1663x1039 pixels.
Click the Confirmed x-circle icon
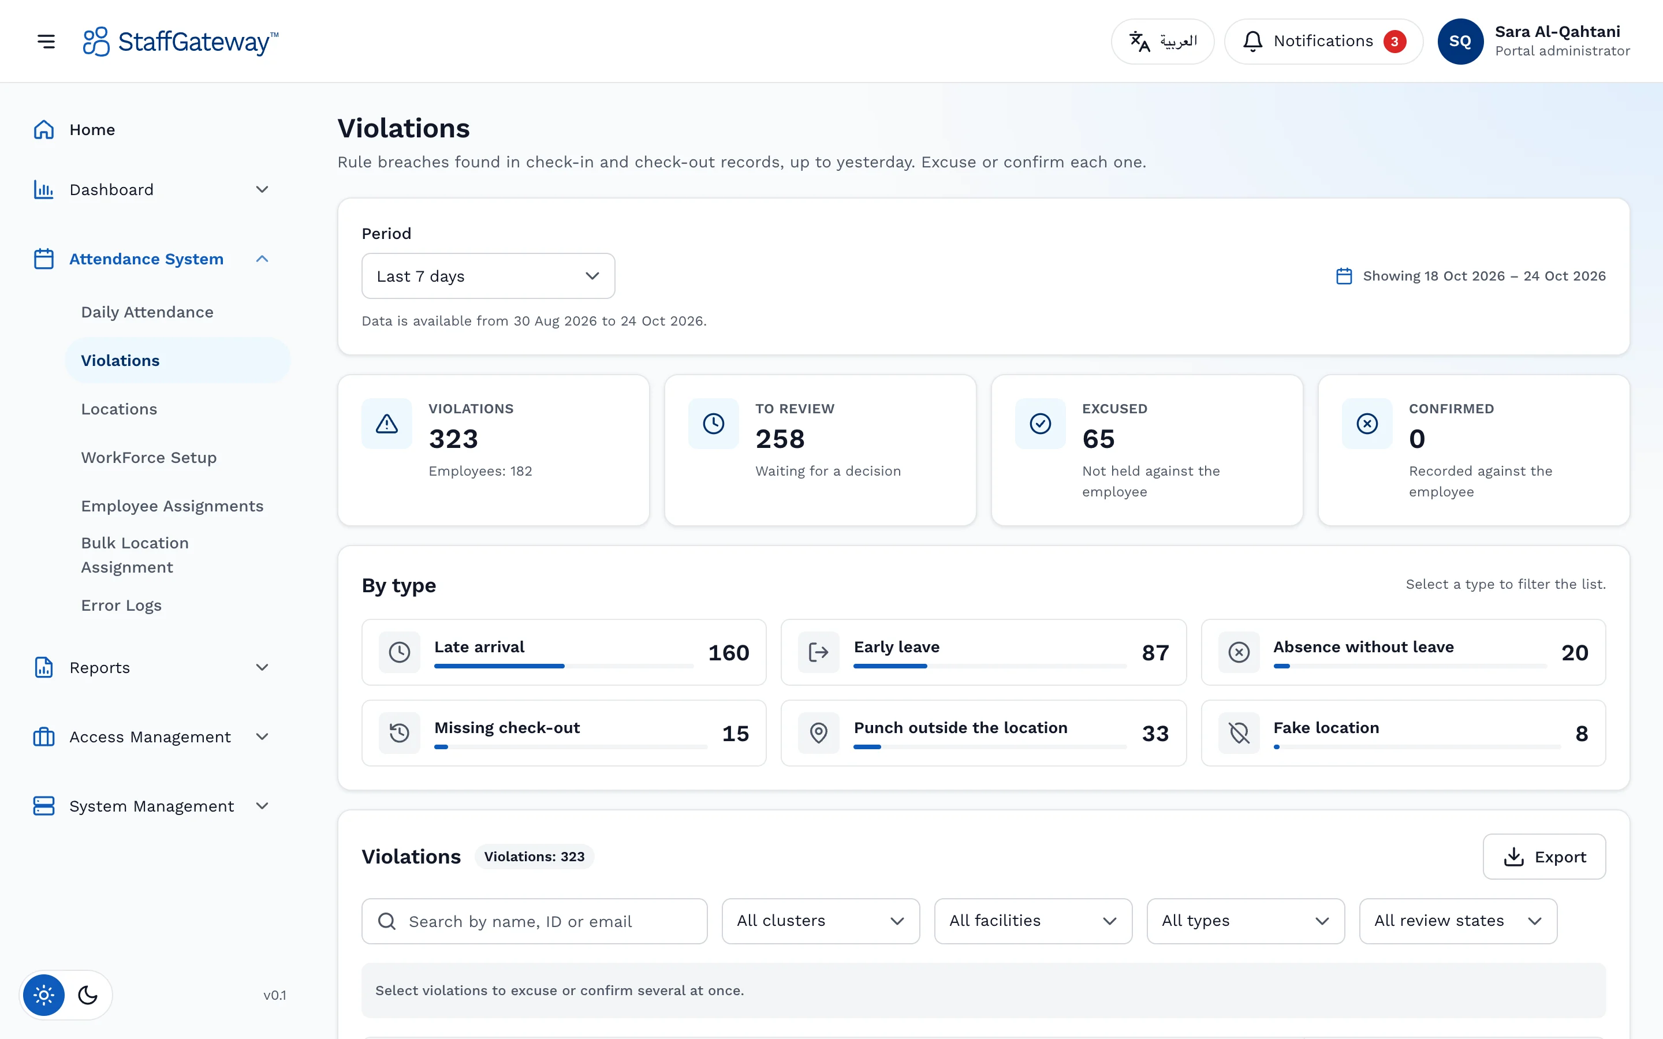[1367, 424]
